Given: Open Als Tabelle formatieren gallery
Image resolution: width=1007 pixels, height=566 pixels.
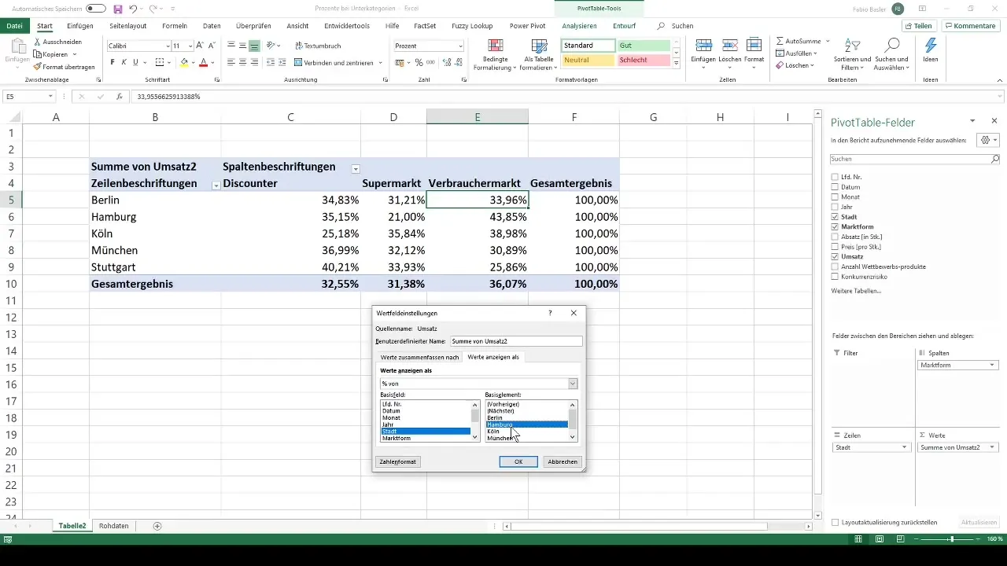Looking at the screenshot, I should (538, 54).
